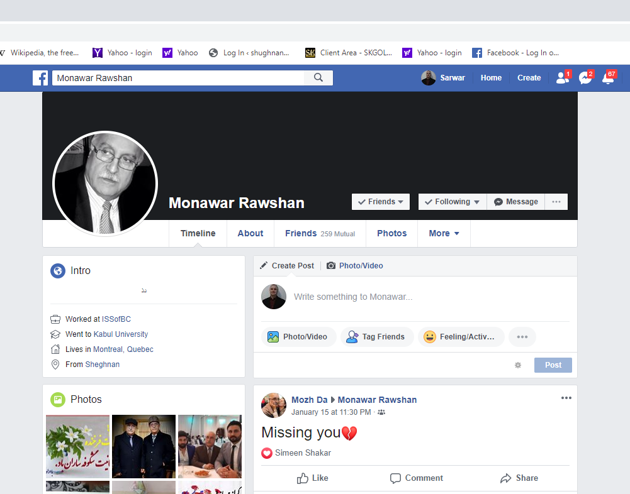The height and width of the screenshot is (494, 630).
Task: Open the January 15 post timestamp
Action: pyautogui.click(x=331, y=412)
